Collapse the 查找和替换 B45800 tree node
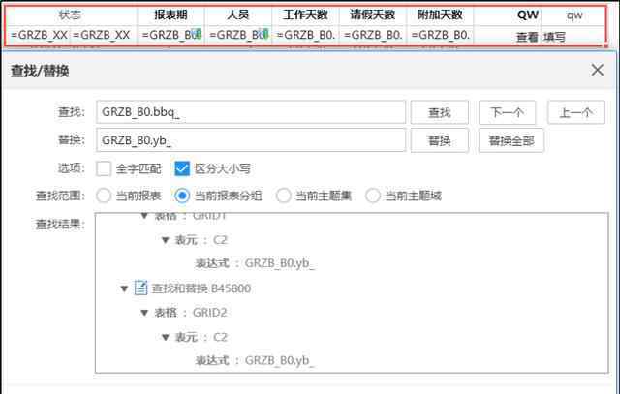 coord(124,288)
